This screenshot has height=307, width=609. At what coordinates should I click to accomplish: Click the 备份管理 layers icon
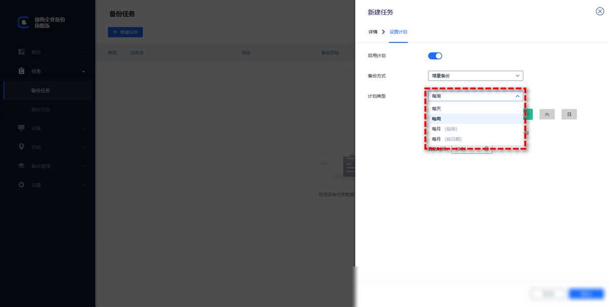[21, 166]
